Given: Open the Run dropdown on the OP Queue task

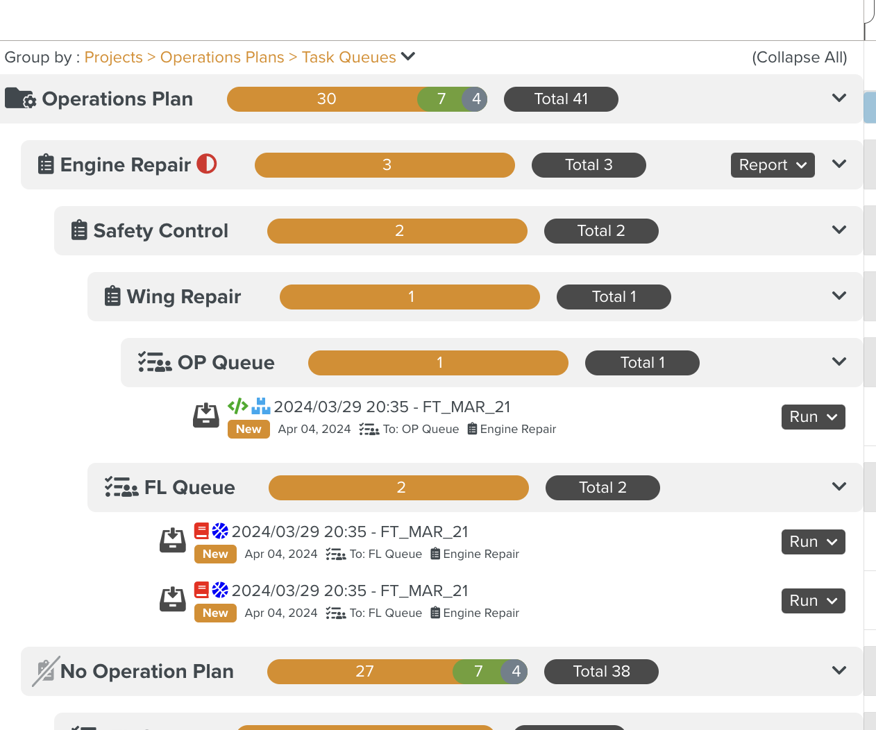Looking at the screenshot, I should click(814, 417).
